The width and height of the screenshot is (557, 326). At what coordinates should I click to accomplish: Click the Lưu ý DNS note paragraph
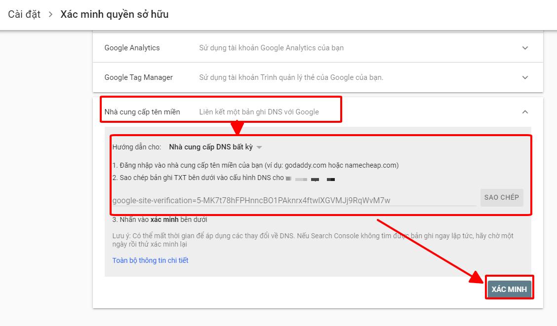pyautogui.click(x=313, y=240)
